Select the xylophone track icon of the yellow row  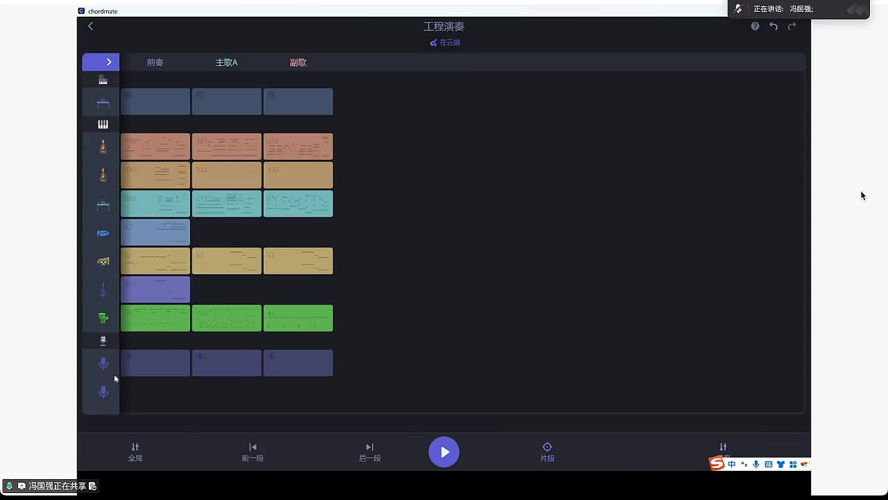click(x=103, y=262)
